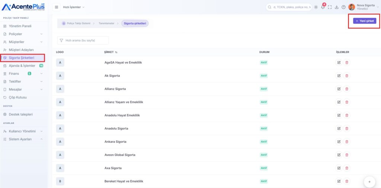Click the A logo for Ak Sigorta
381x188 pixels.
point(60,76)
